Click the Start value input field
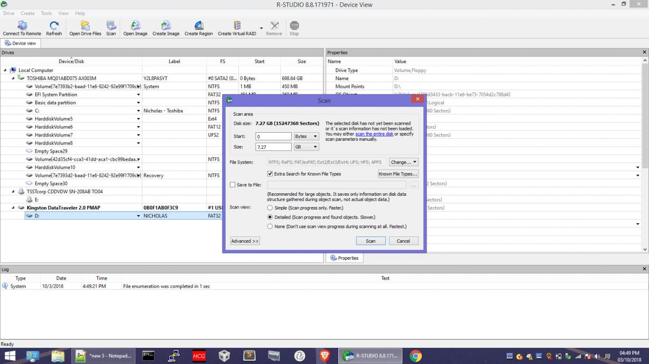The width and height of the screenshot is (649, 364). [273, 136]
